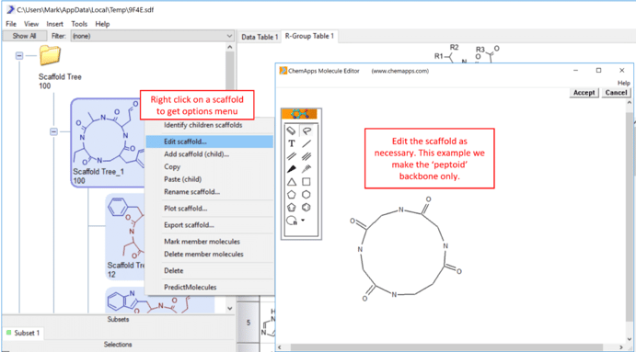Screen dimensions: 636x352
Task: Open Help in Molecule Editor
Action: pos(623,83)
